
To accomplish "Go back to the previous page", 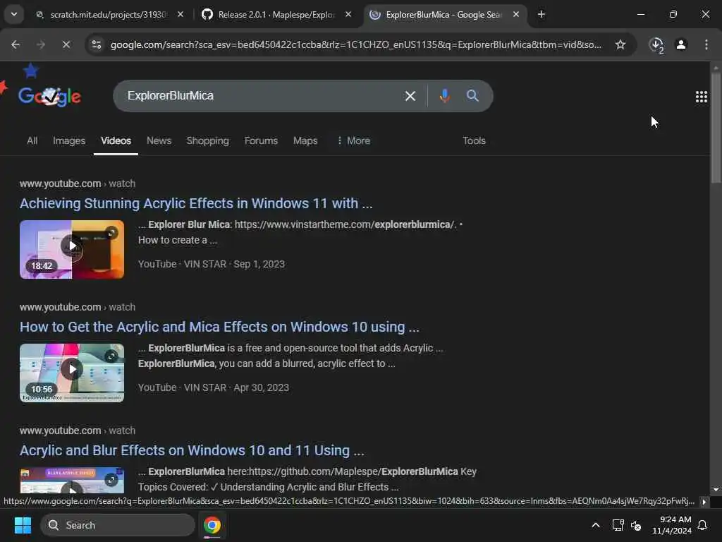I will [x=16, y=44].
